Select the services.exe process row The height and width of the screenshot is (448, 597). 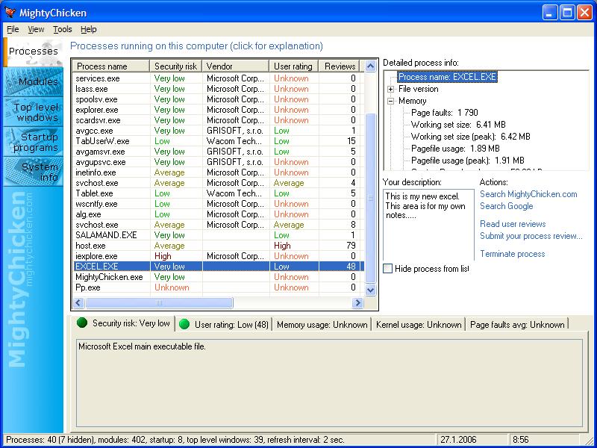coord(219,78)
